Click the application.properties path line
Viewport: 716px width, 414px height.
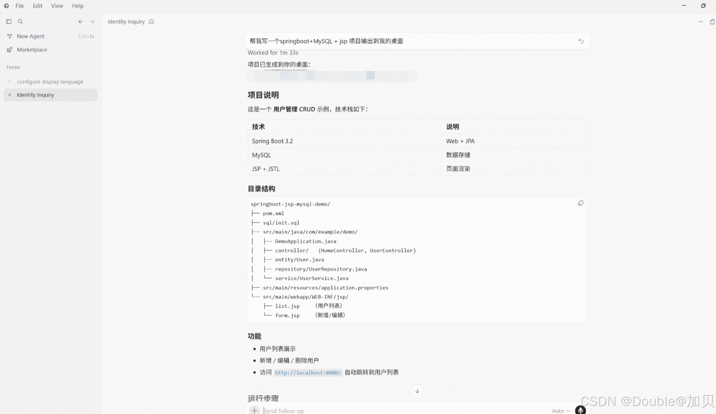(325, 288)
